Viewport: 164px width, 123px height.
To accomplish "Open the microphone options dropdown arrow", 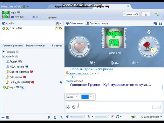I will pyautogui.click(x=93, y=117).
